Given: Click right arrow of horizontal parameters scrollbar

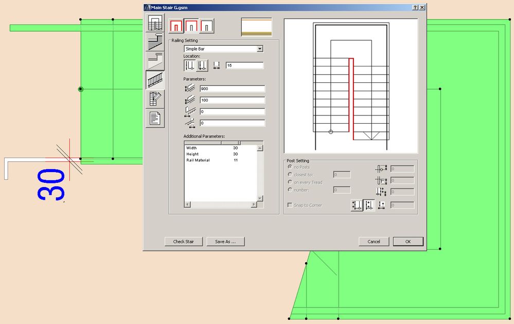Looking at the screenshot, I should pyautogui.click(x=254, y=204).
